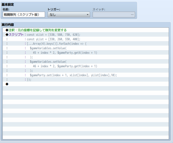Screen dimensions: 173x143
Task: Select the closing }); script line
Action: [86, 79]
